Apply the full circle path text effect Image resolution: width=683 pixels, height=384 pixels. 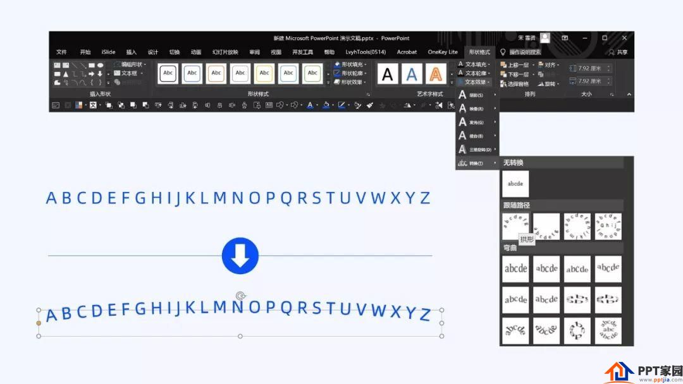[577, 226]
